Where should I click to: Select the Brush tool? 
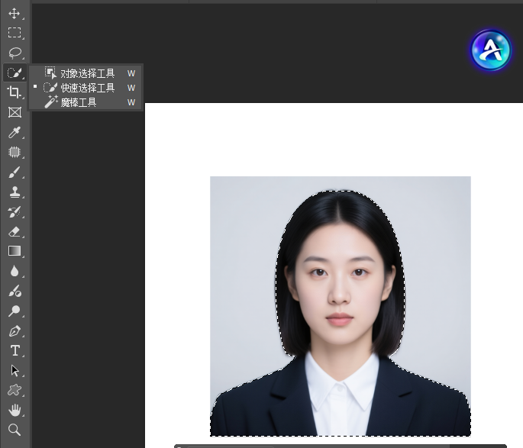coord(15,172)
